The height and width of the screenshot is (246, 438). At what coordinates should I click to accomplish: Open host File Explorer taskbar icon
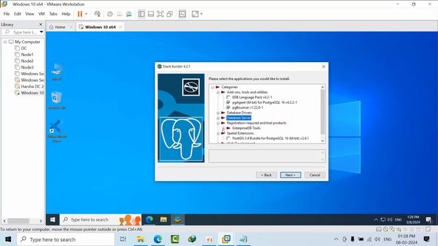140,239
